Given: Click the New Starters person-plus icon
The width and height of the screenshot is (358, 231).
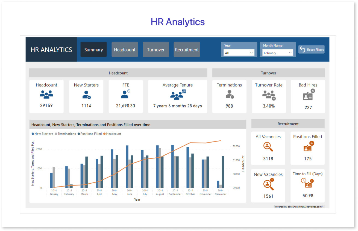Looking at the screenshot, I should (x=86, y=95).
